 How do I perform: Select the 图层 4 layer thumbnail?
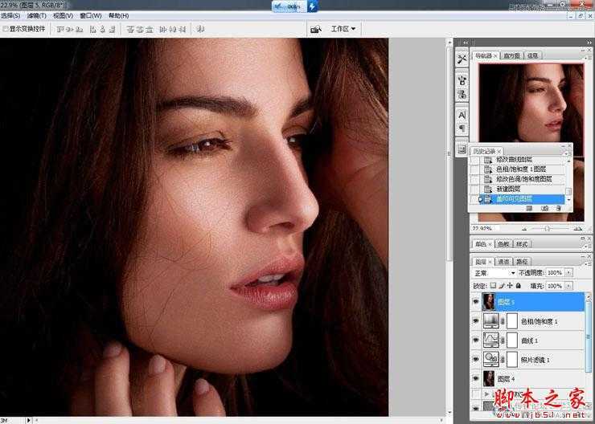click(489, 378)
